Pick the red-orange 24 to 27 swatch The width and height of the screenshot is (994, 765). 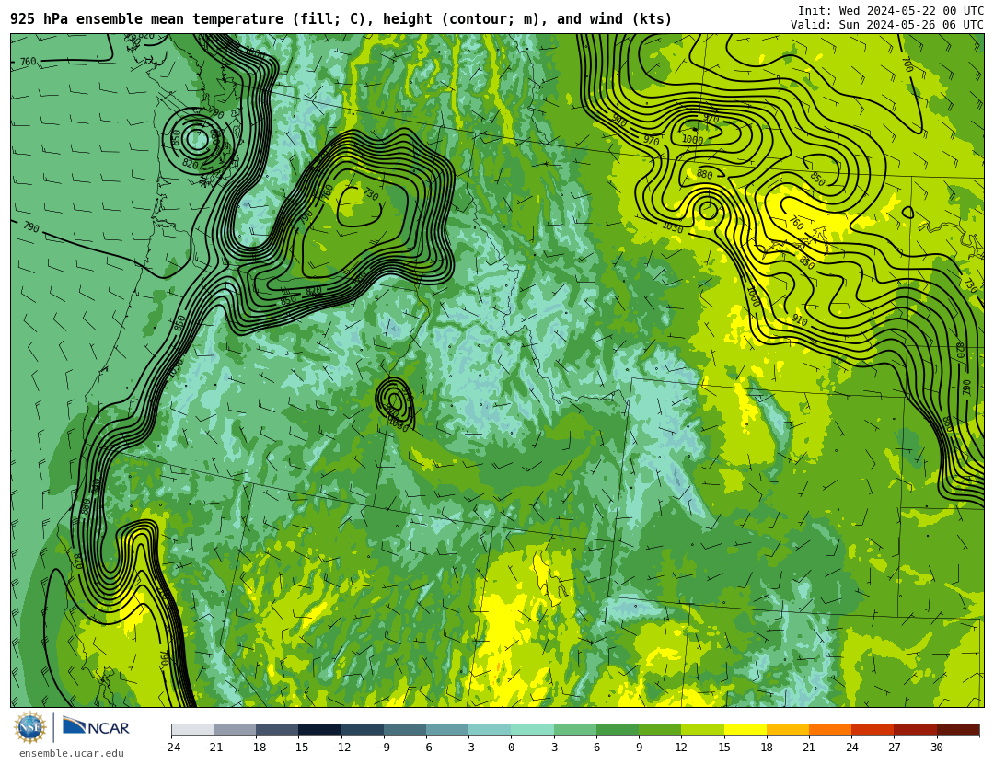point(873,729)
